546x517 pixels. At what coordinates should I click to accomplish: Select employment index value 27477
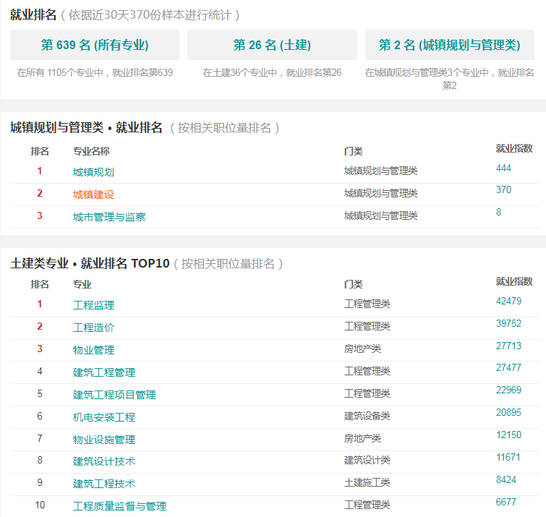508,367
